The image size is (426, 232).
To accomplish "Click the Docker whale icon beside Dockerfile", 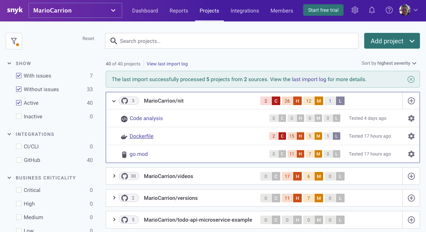I will click(124, 137).
